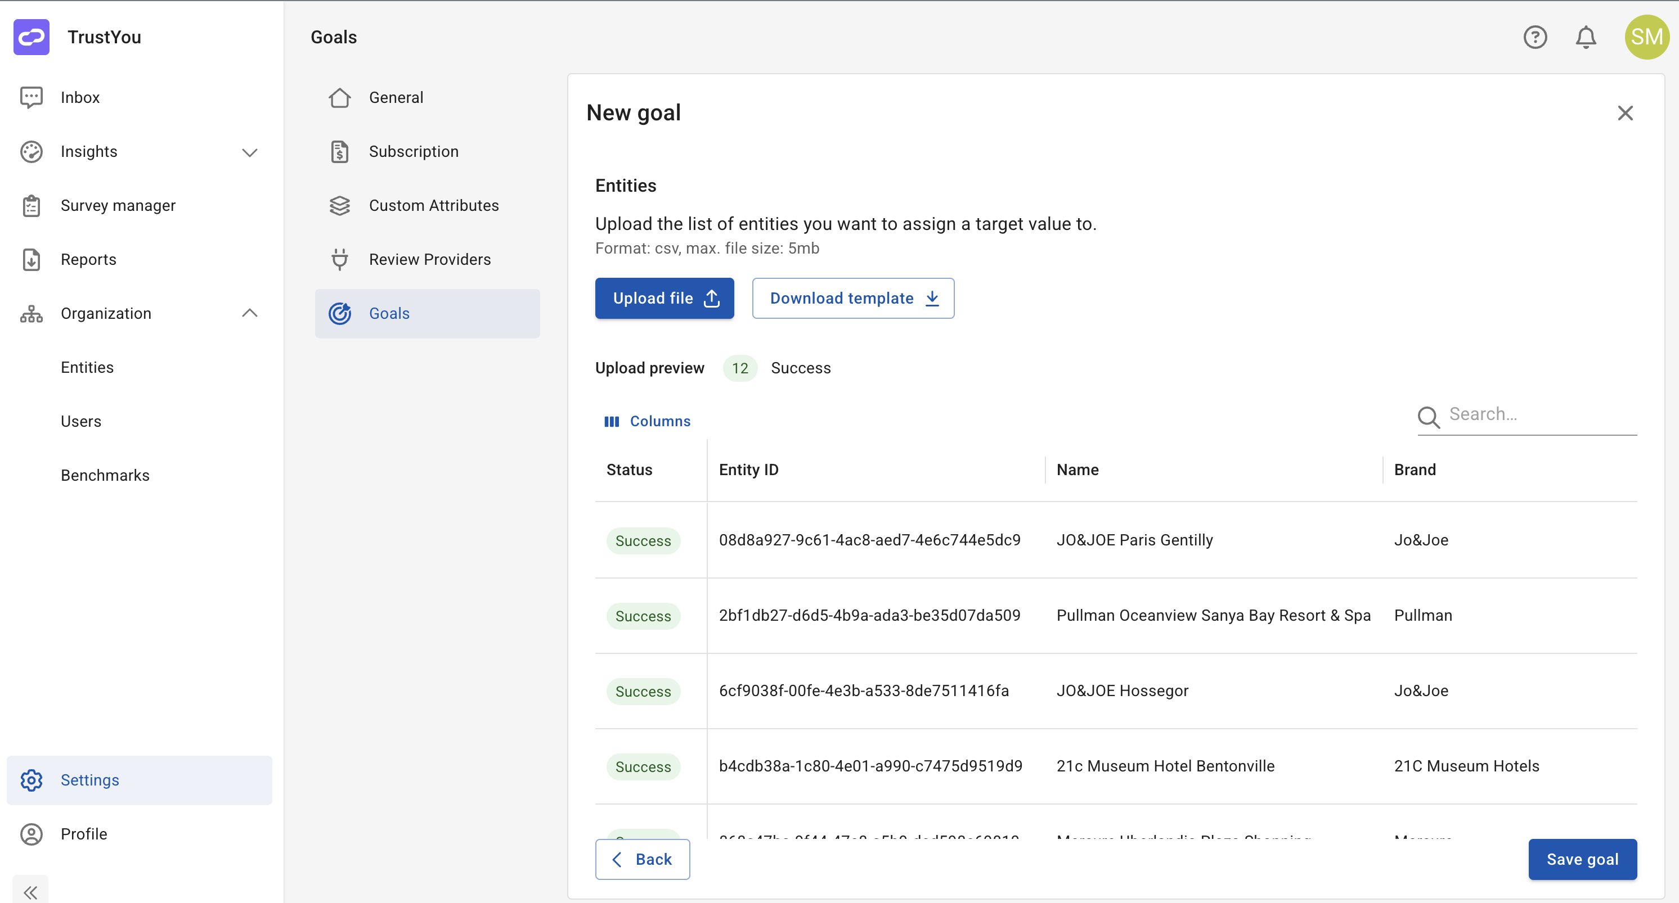Open Inbox in sidebar
The image size is (1679, 903).
[140, 97]
